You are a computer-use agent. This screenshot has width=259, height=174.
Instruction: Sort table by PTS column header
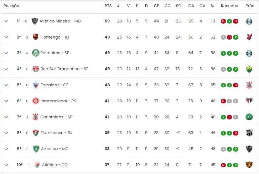click(108, 6)
